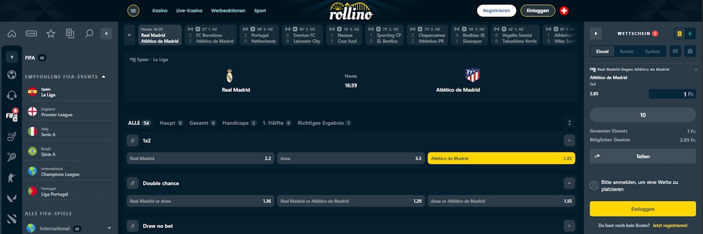Switch to Richtiges Ergebnis tab

tap(324, 122)
